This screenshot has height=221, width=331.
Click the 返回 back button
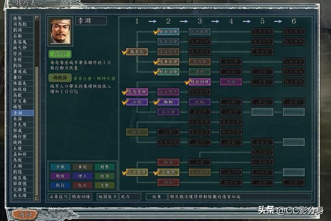click(x=25, y=215)
